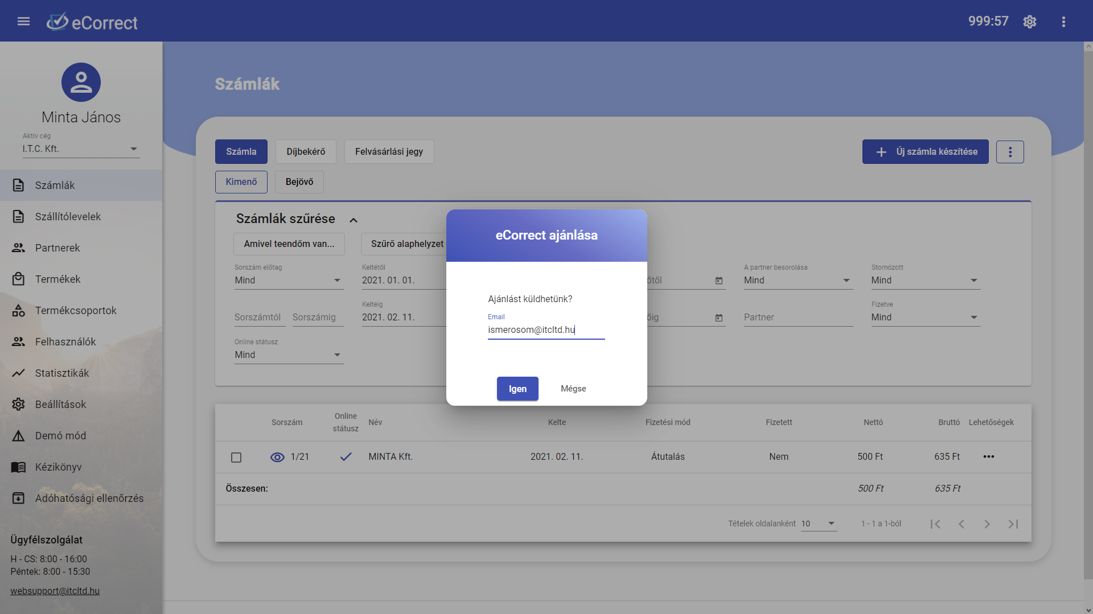Viewport: 1093px width, 614px height.
Task: Open Statisztikák from the sidebar
Action: (x=81, y=373)
